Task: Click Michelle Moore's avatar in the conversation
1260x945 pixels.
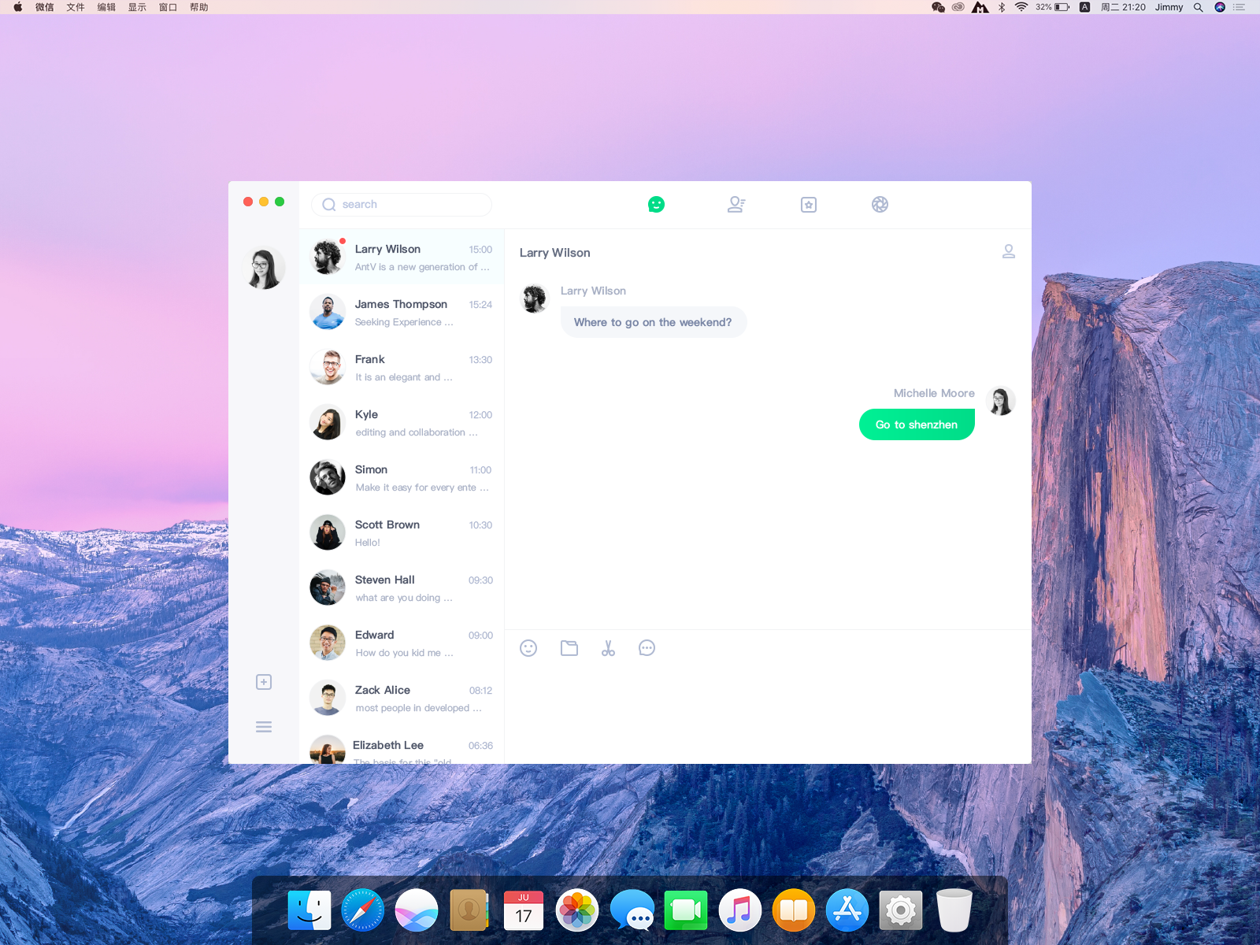Action: (x=1001, y=401)
